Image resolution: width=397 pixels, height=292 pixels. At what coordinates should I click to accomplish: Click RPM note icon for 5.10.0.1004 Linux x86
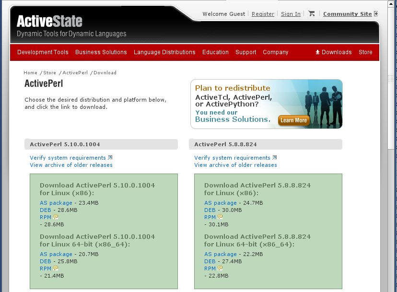tap(56, 217)
